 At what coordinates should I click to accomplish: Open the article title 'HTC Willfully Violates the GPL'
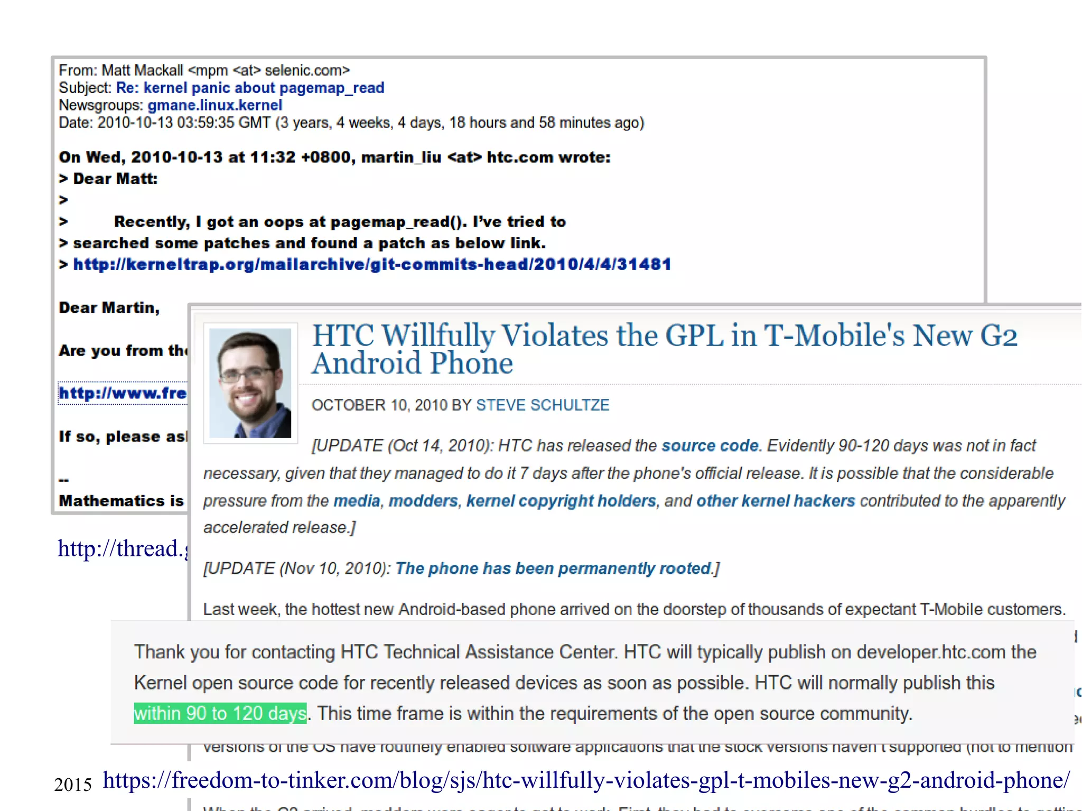(665, 349)
